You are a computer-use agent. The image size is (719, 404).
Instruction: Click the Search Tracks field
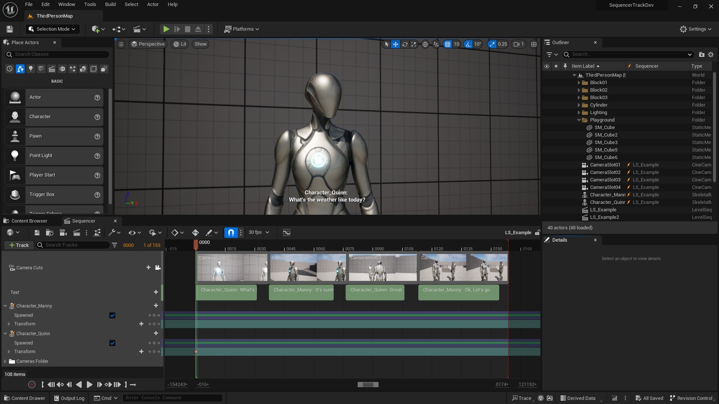[73, 245]
